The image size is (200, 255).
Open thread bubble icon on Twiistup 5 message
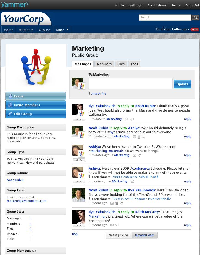[139, 155]
